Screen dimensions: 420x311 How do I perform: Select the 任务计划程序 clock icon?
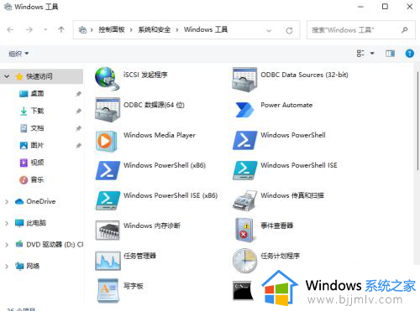(244, 261)
